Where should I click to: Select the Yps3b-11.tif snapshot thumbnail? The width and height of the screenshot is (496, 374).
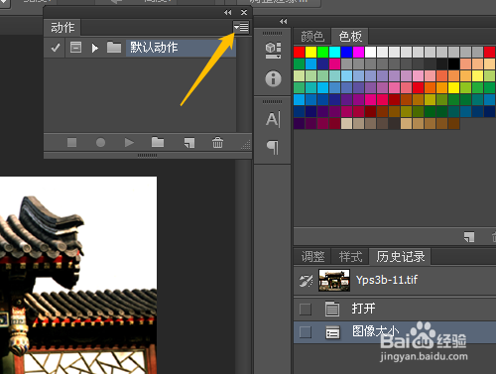point(334,281)
